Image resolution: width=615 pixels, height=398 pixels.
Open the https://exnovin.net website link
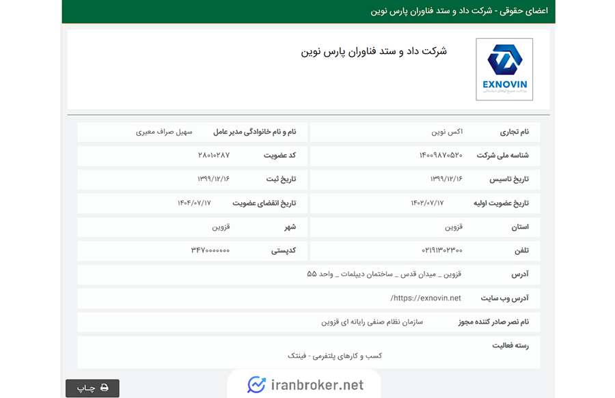click(426, 298)
